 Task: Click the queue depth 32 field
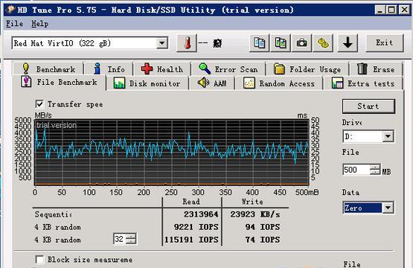coord(120,239)
